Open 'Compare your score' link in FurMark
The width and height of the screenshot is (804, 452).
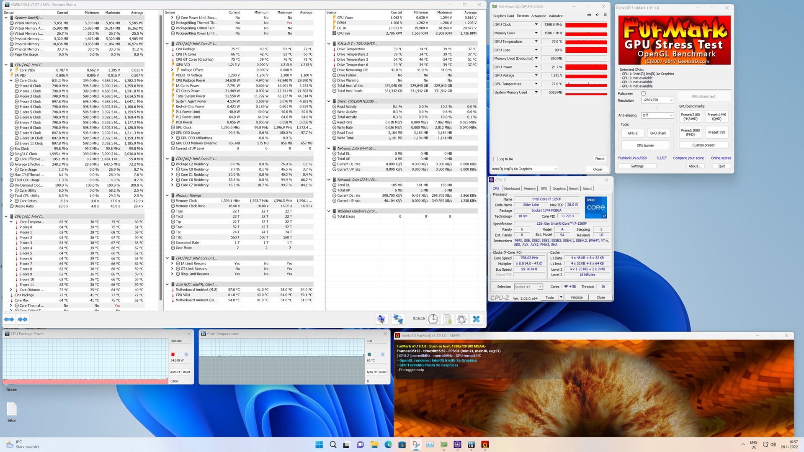tap(688, 158)
